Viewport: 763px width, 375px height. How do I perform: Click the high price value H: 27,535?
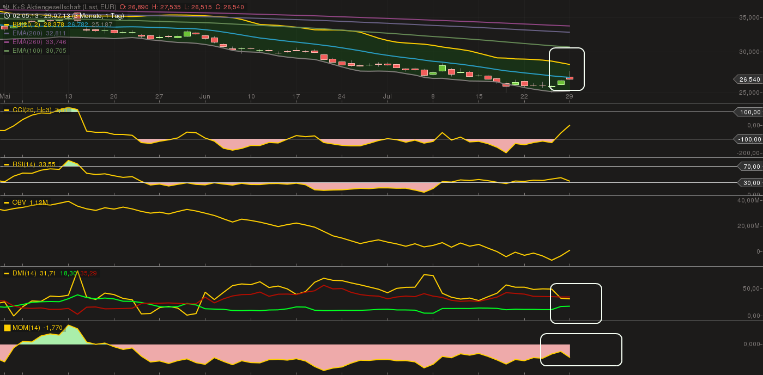(166, 7)
